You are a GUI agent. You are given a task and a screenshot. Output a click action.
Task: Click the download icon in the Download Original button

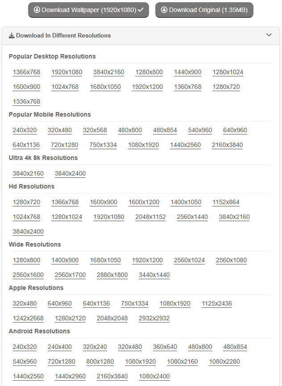[x=164, y=10]
